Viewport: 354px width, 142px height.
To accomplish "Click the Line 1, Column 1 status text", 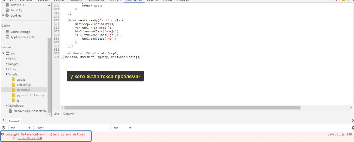I will point(65,114).
